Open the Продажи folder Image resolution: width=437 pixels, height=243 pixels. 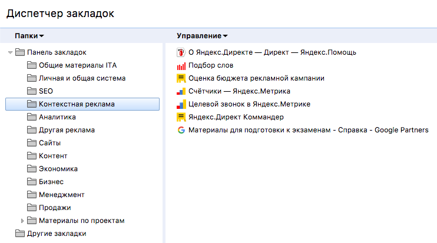click(55, 208)
